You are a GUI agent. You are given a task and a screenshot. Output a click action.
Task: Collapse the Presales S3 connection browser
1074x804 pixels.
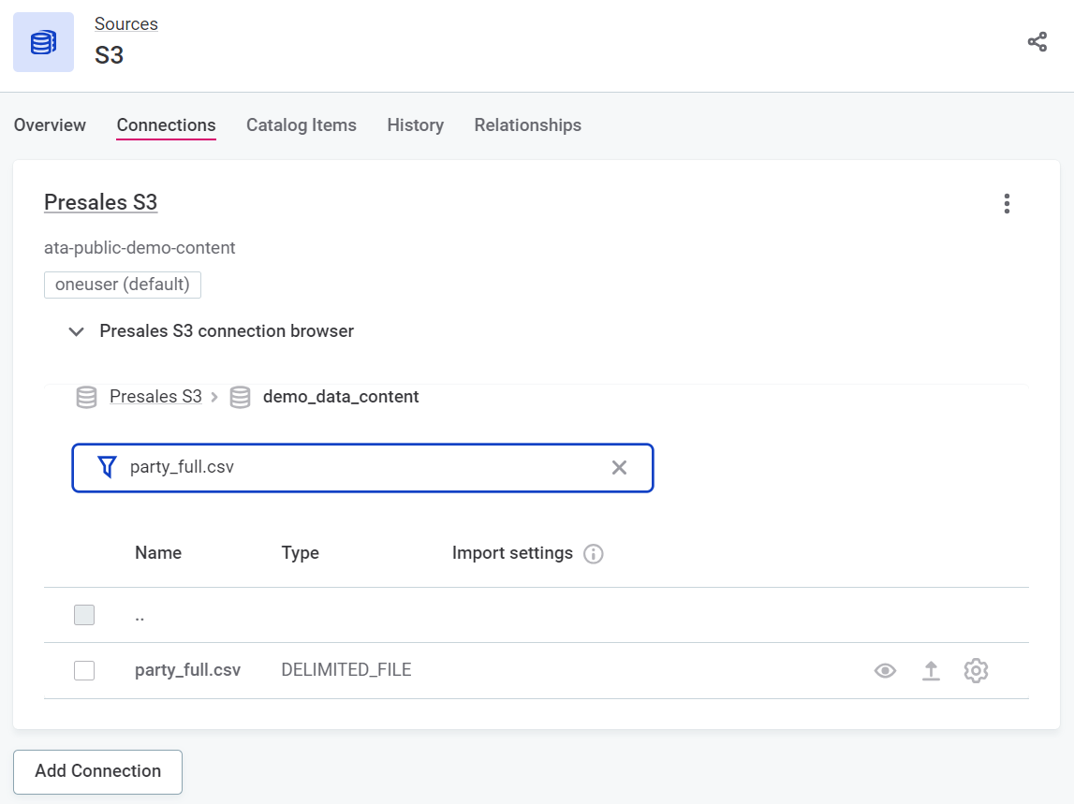[77, 331]
